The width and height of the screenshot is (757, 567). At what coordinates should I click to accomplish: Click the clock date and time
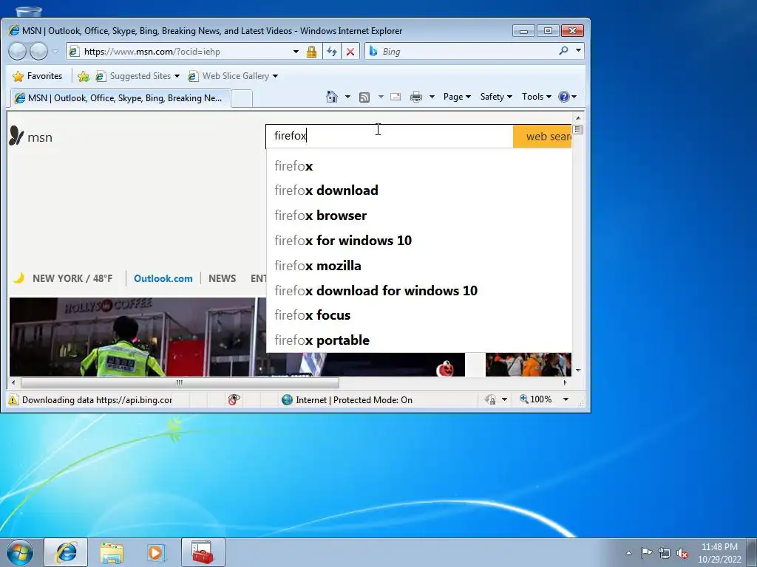pos(719,553)
